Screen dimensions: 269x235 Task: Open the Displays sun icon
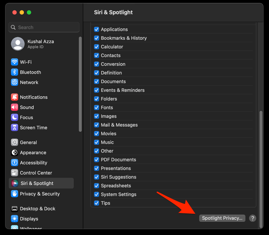coord(14,219)
